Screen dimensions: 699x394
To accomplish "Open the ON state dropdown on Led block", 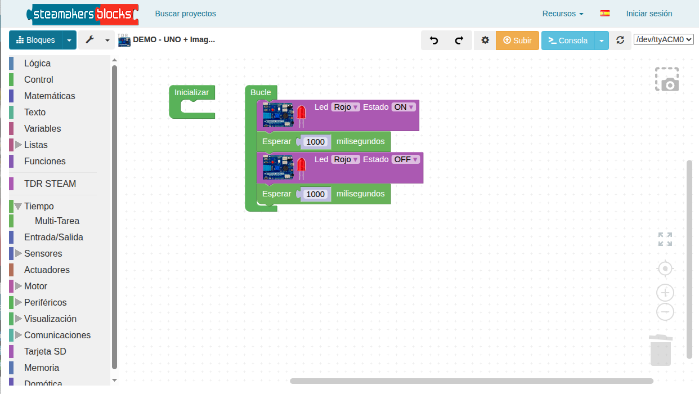I will coord(404,107).
